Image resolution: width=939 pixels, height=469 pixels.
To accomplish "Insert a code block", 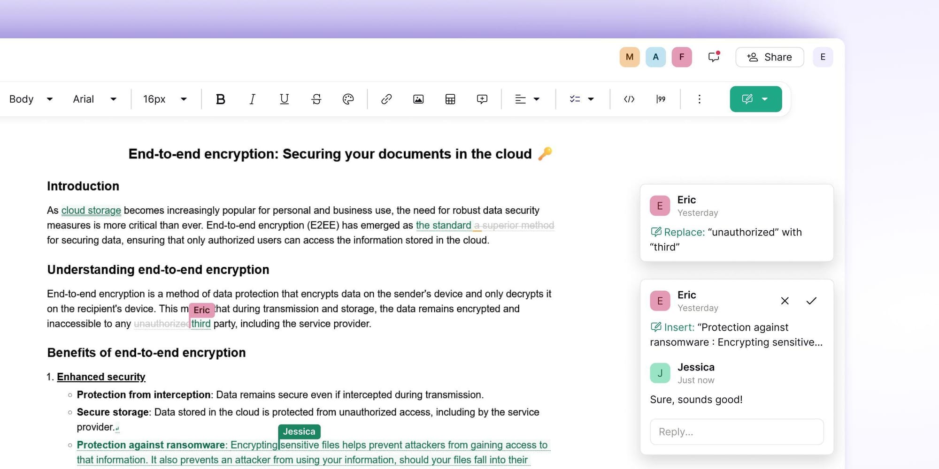I will pos(629,99).
